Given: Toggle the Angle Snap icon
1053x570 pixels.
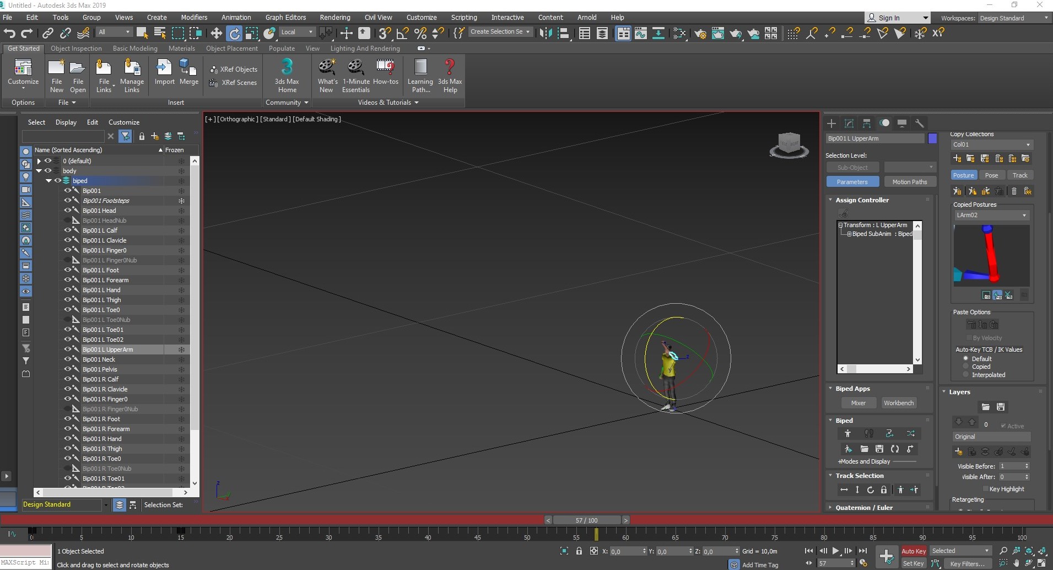Looking at the screenshot, I should click(x=403, y=33).
